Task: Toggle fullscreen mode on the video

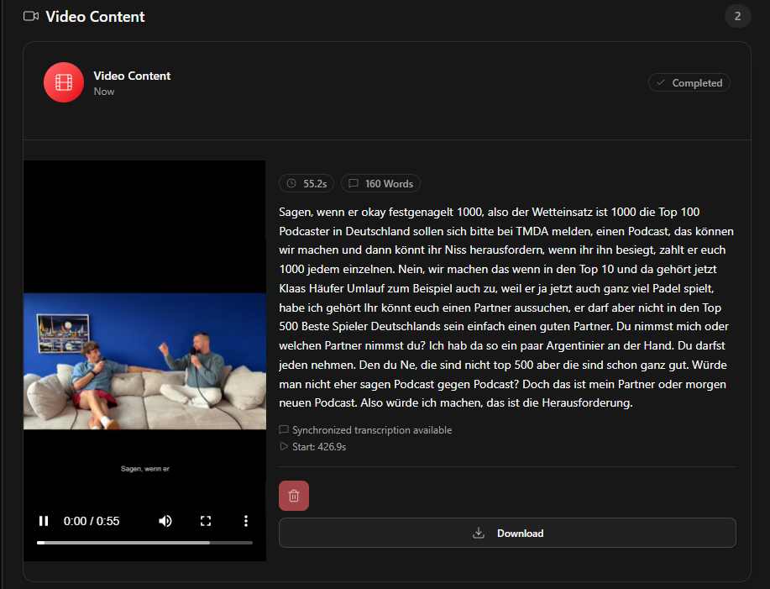Action: pos(206,521)
